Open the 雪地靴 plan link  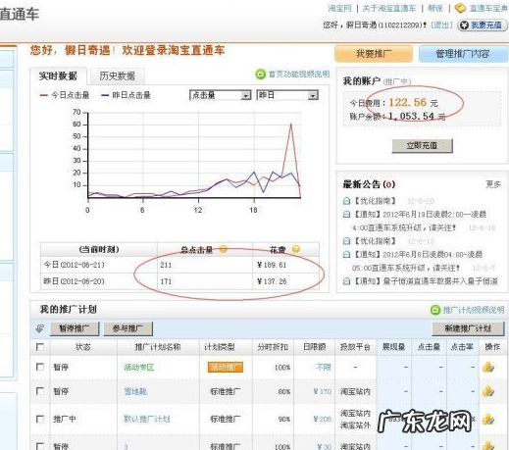pyautogui.click(x=135, y=391)
